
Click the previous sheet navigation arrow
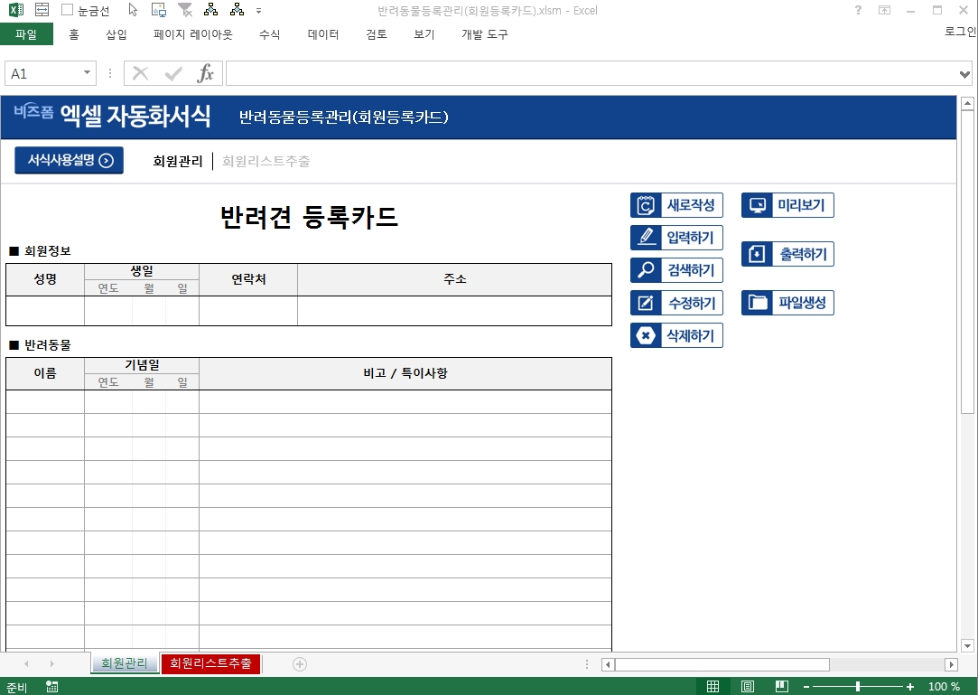[x=26, y=663]
